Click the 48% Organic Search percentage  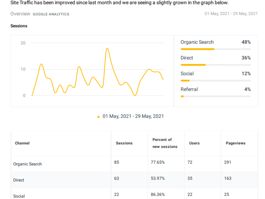point(246,42)
